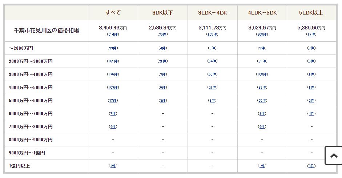
Task: Select 176件 in the 3000万円~4000万円 row
Action: tap(113, 74)
